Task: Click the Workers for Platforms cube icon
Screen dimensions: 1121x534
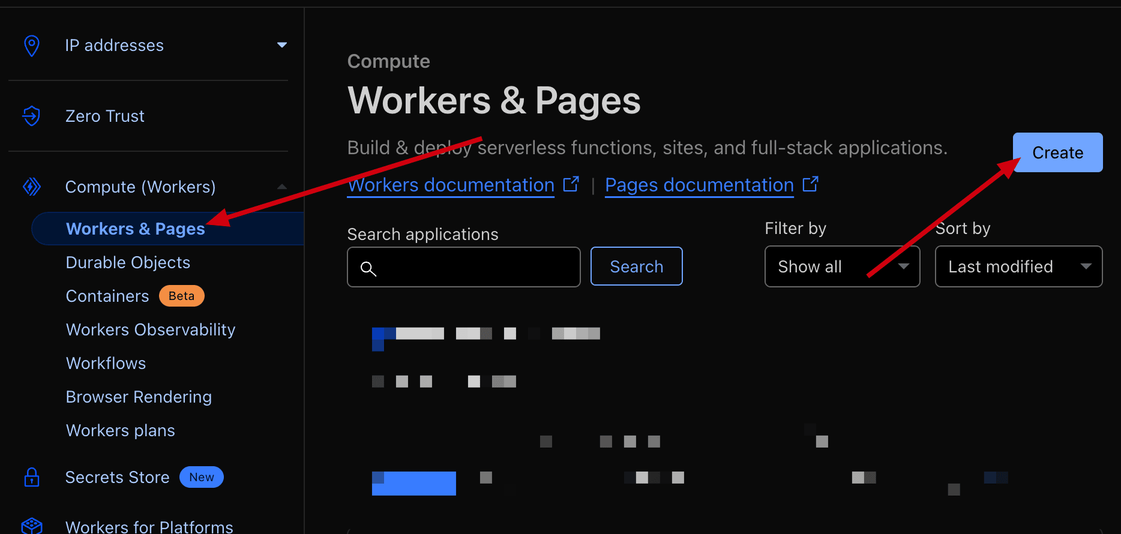Action: point(32,526)
